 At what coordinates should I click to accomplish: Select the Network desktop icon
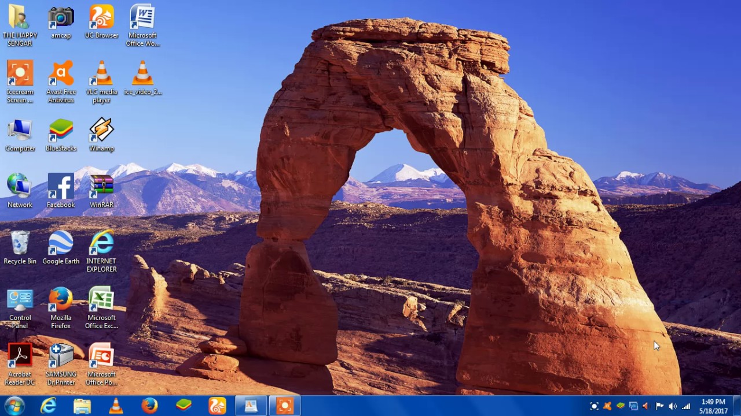click(x=20, y=191)
